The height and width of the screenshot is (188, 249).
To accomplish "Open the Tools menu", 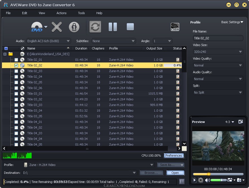I will (x=81, y=13).
